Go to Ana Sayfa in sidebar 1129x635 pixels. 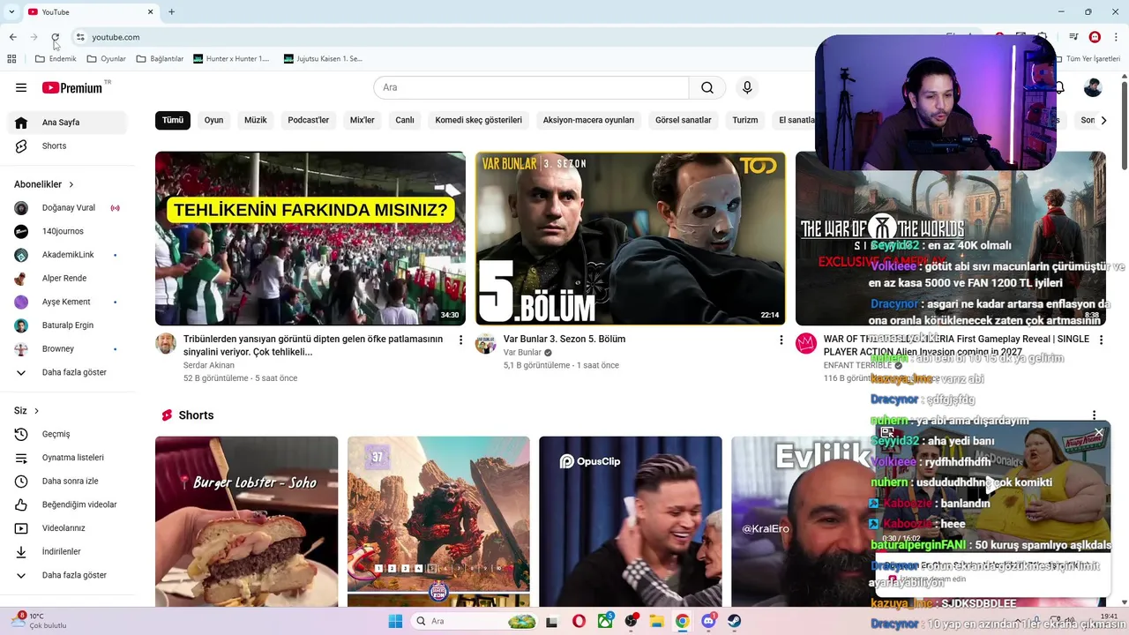click(67, 123)
